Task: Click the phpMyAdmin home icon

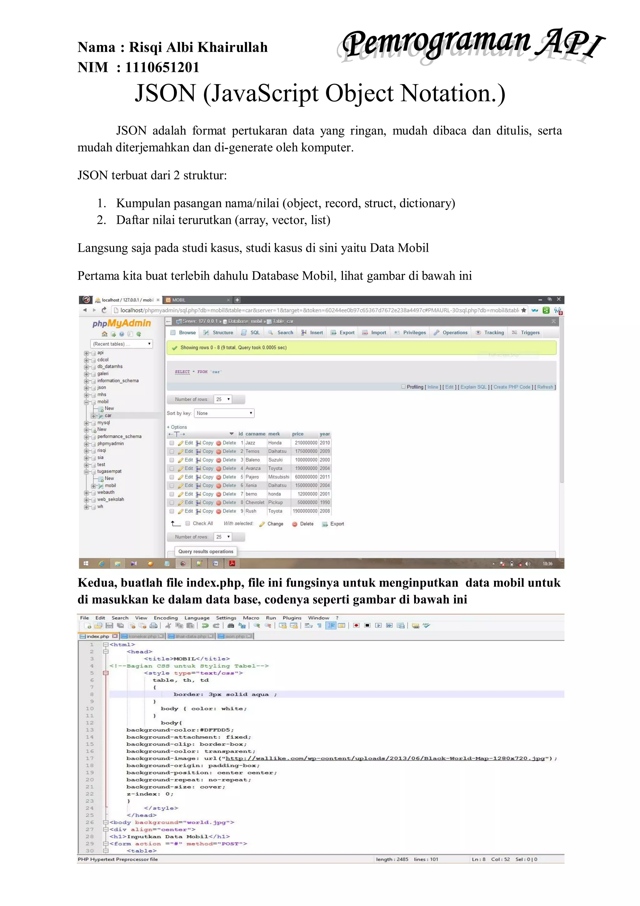Action: click(104, 334)
